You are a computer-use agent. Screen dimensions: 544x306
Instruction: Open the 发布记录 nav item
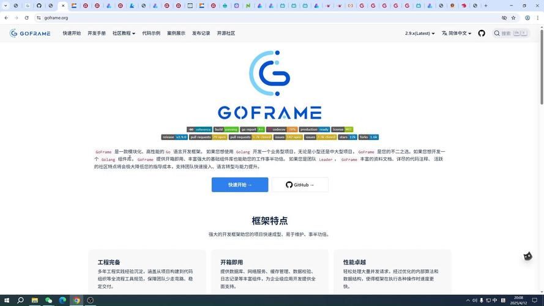(x=201, y=33)
